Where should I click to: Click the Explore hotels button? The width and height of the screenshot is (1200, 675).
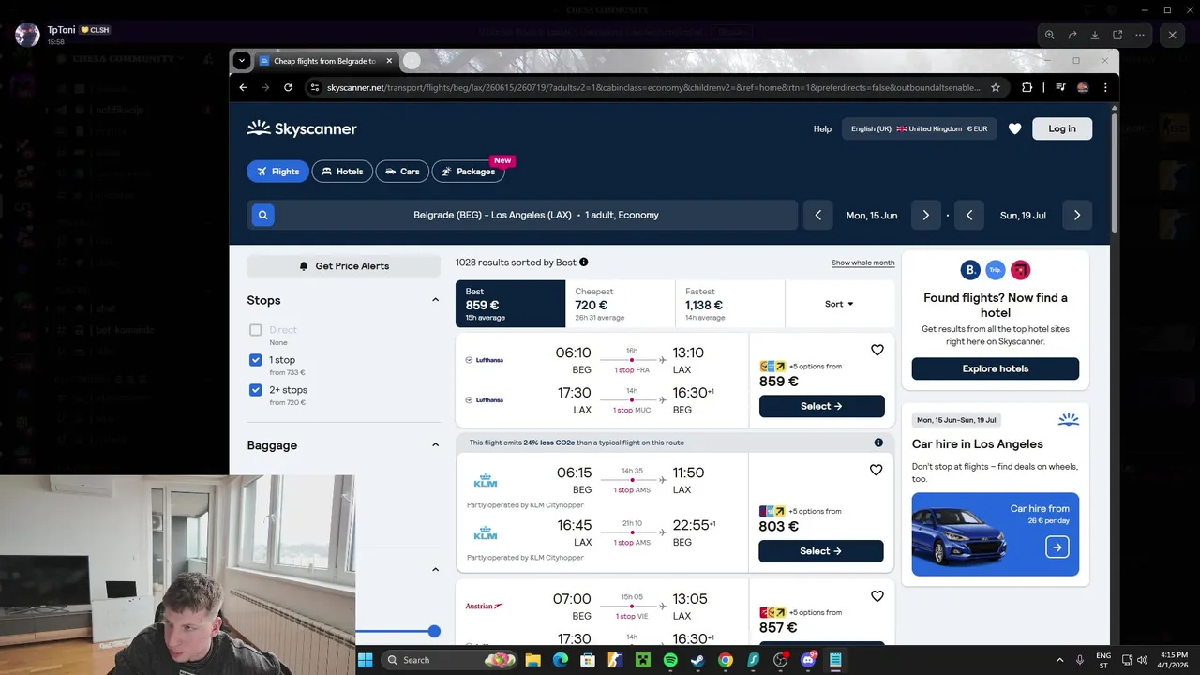point(996,368)
